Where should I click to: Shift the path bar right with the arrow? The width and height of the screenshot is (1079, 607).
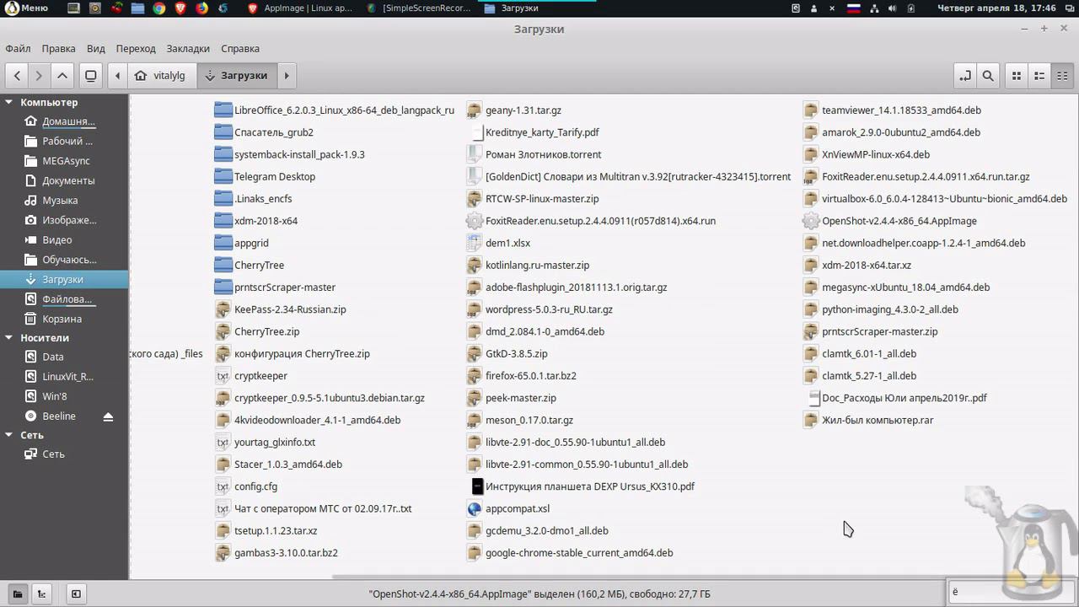coord(287,75)
